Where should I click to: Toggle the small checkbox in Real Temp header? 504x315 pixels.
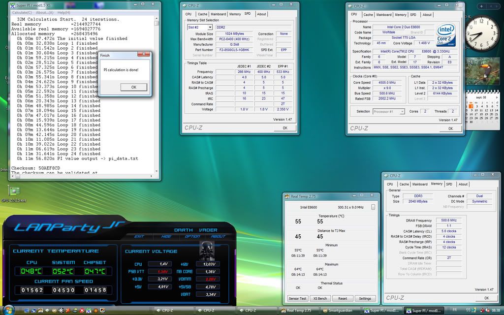pos(373,207)
